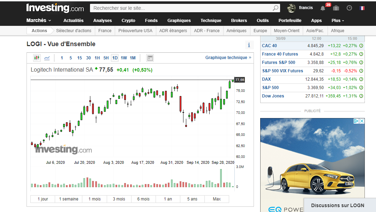
Task: Click the search magnifier icon
Action: [x=276, y=8]
